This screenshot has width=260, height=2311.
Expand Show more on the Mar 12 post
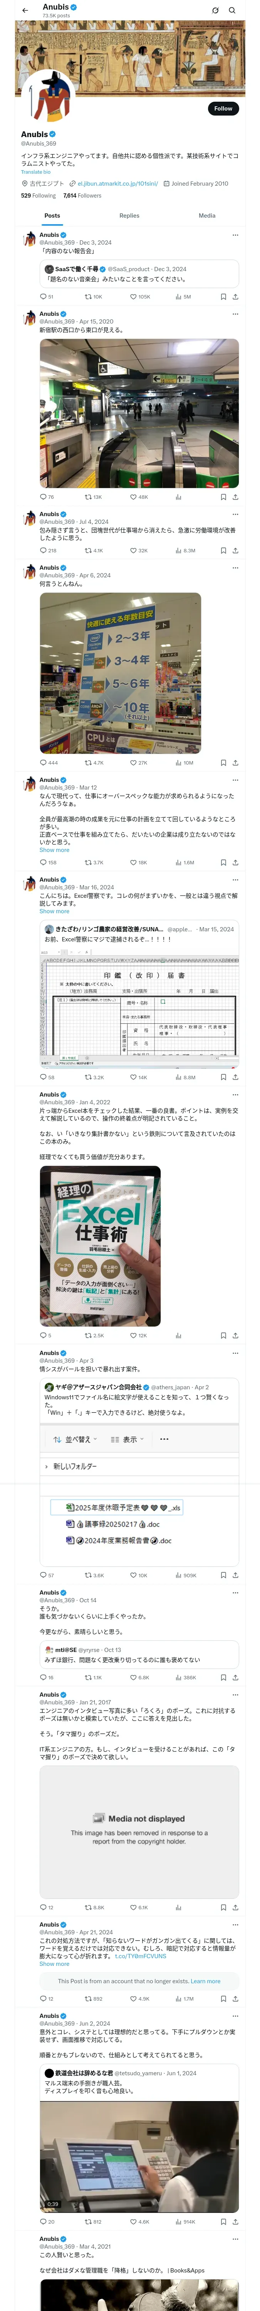click(x=54, y=850)
